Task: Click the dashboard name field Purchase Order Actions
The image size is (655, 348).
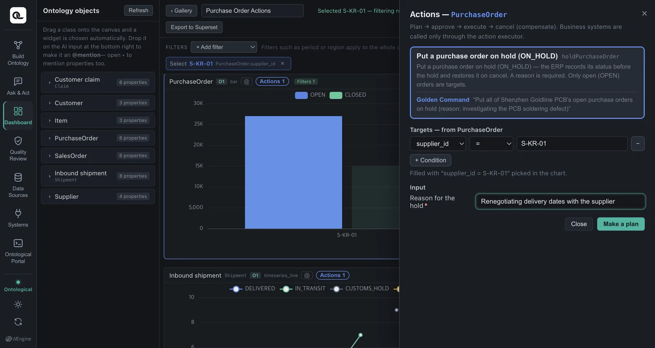Action: (x=252, y=11)
